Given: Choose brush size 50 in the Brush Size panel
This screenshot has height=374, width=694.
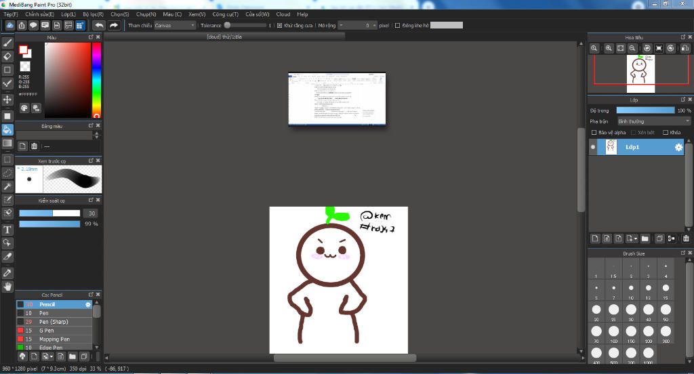Looking at the screenshot, I should point(666,311).
